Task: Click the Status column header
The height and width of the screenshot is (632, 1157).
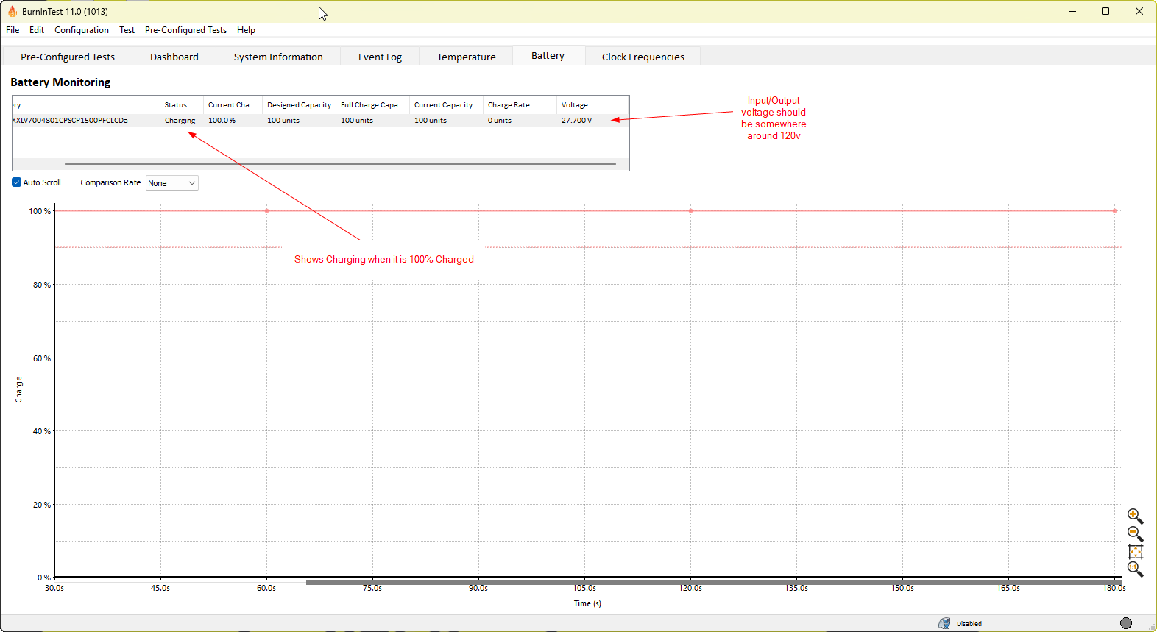Action: pyautogui.click(x=181, y=105)
